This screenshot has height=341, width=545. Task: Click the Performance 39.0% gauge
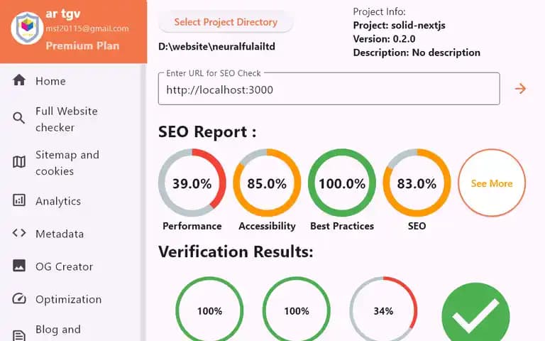pyautogui.click(x=192, y=183)
